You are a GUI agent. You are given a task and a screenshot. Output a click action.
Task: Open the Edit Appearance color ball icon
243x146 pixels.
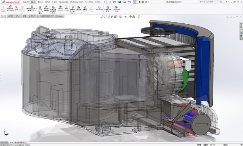pyautogui.click(x=130, y=17)
